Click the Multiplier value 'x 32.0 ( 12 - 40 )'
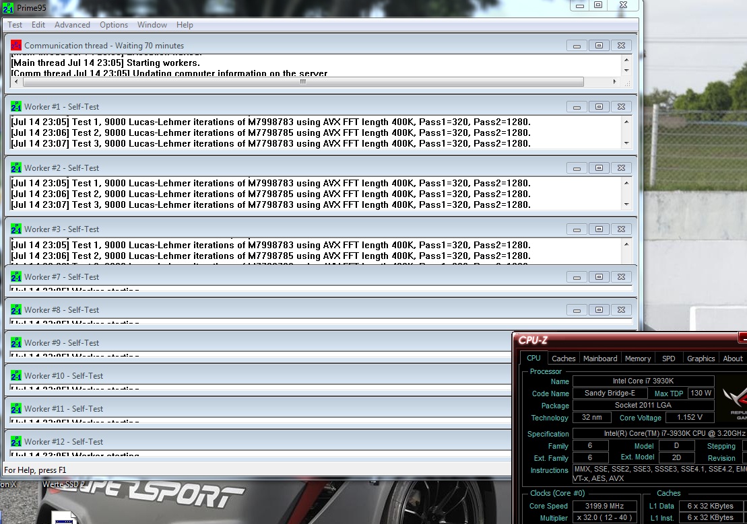Image resolution: width=747 pixels, height=524 pixels. click(604, 518)
